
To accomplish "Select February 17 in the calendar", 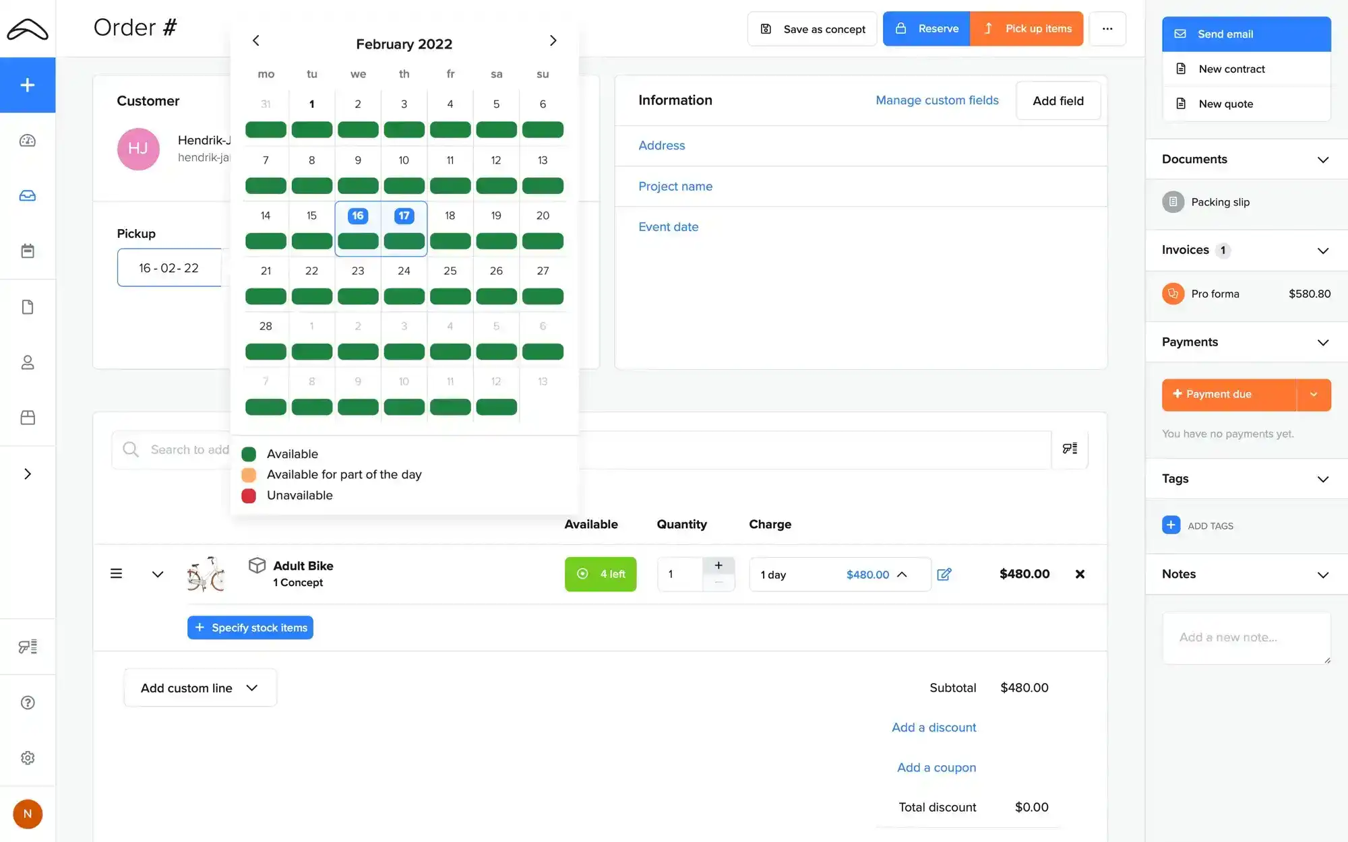I will [404, 216].
